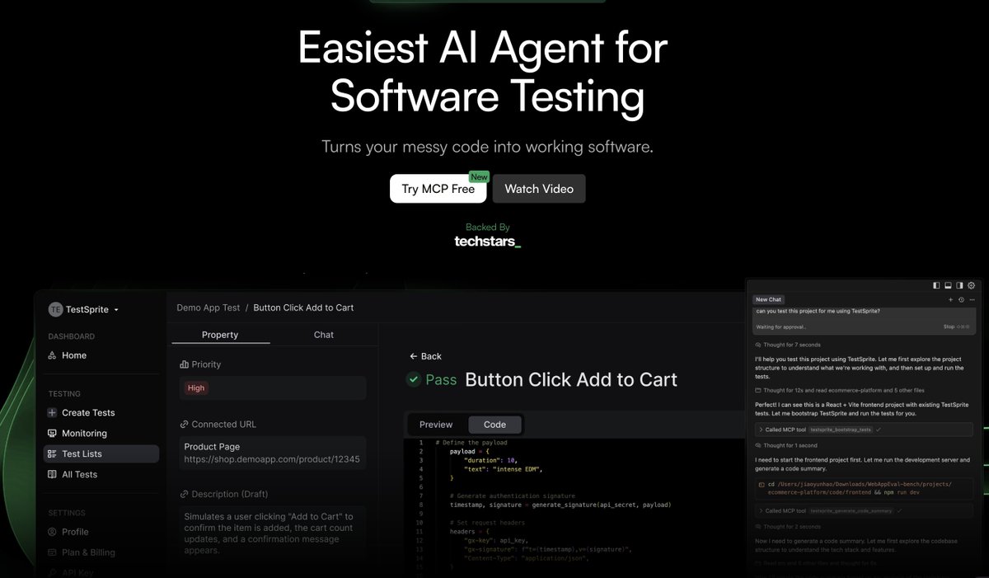Click the folder icon by 'Thought for 12s'
This screenshot has width=989, height=578.
(758, 390)
